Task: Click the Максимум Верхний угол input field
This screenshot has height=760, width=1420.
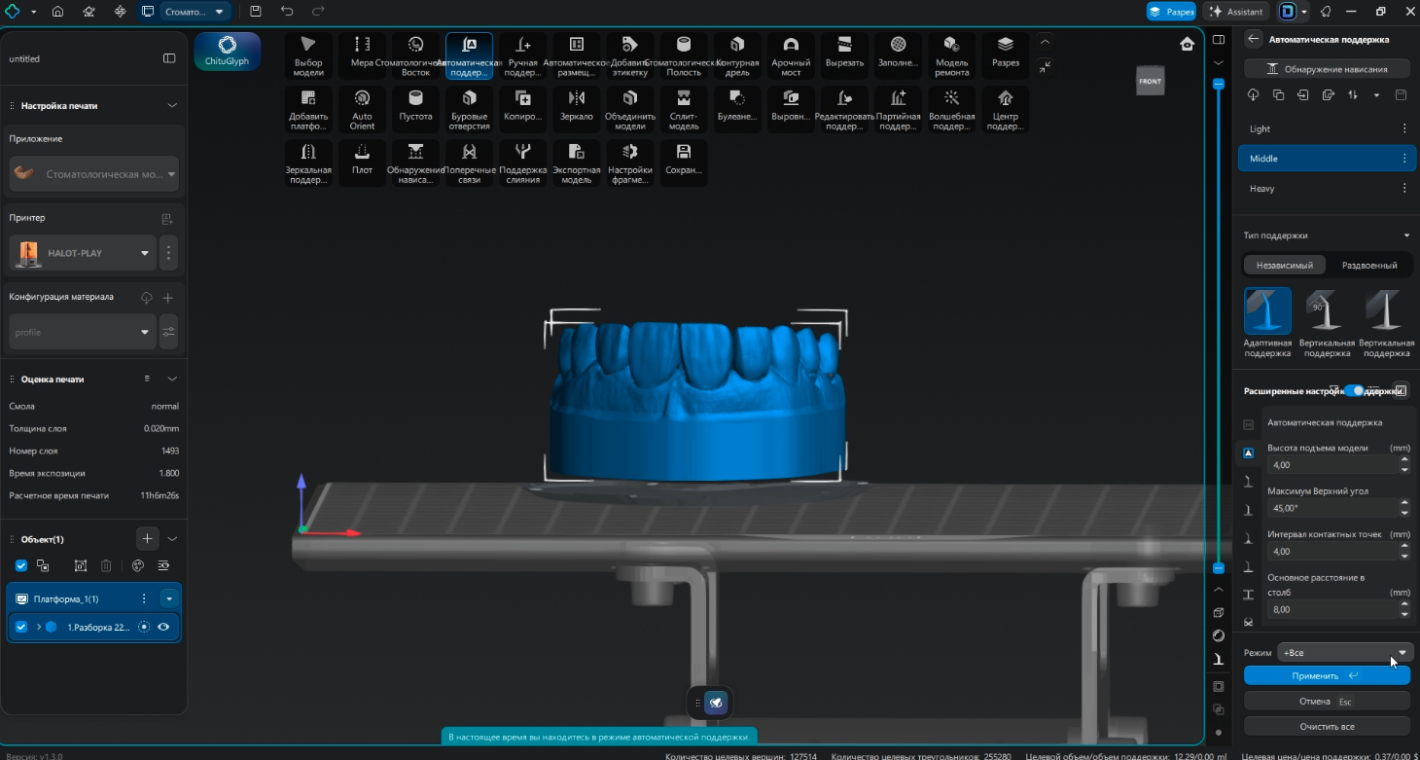Action: (x=1332, y=508)
